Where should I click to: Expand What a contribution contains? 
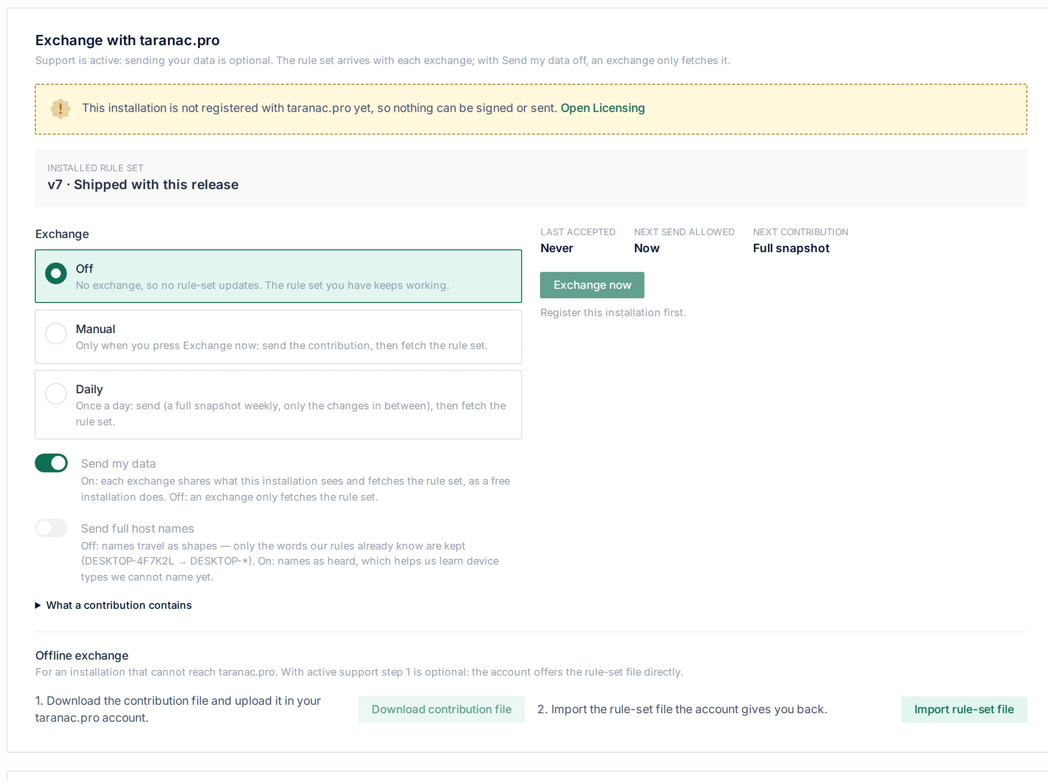[113, 605]
